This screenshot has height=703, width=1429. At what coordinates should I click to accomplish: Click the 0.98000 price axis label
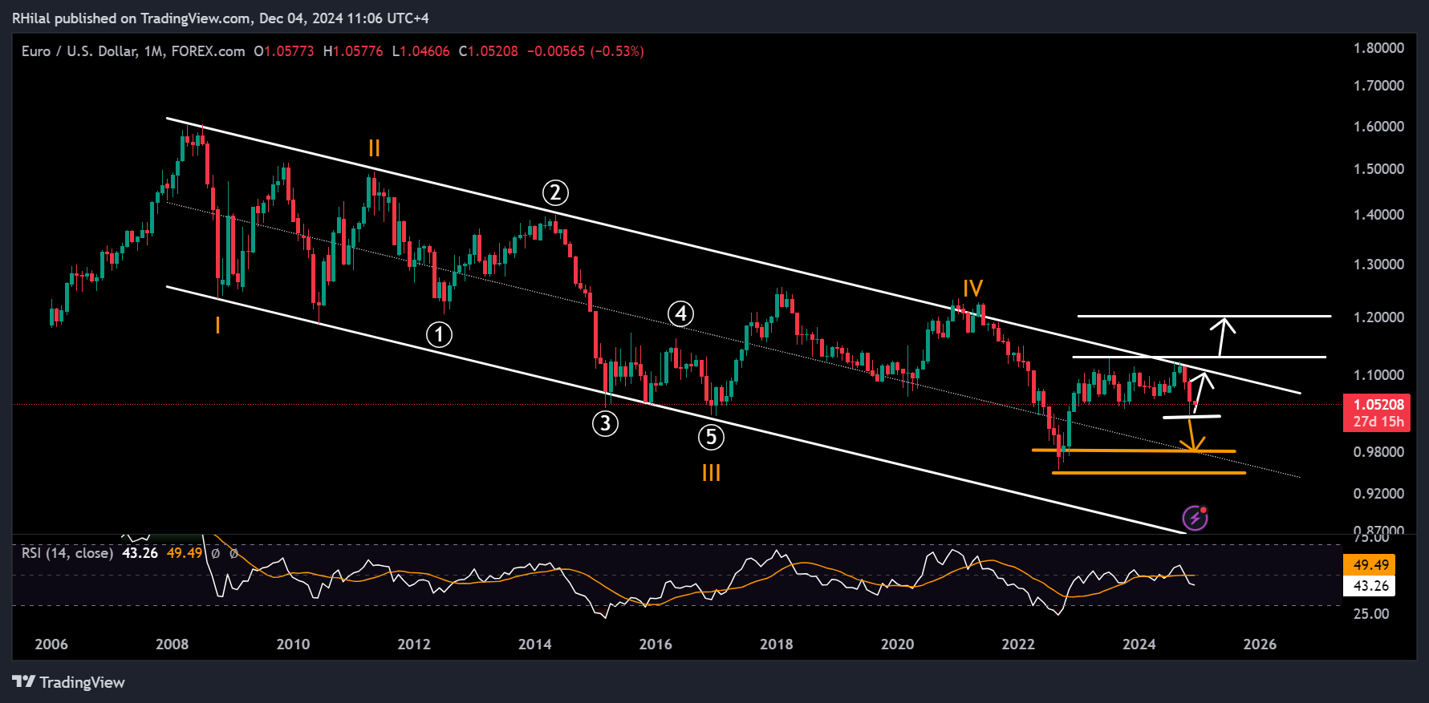(x=1378, y=452)
